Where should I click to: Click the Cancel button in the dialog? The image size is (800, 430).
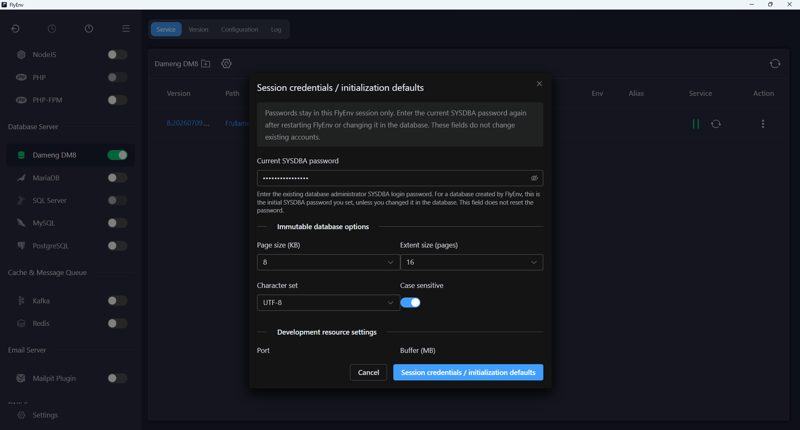coord(368,372)
